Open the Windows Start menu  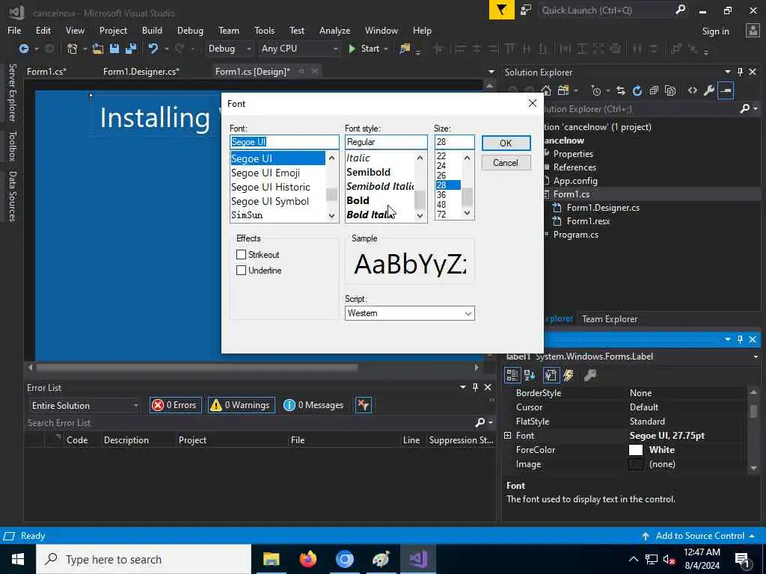(x=18, y=559)
